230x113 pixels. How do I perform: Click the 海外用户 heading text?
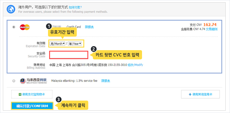click(43, 7)
